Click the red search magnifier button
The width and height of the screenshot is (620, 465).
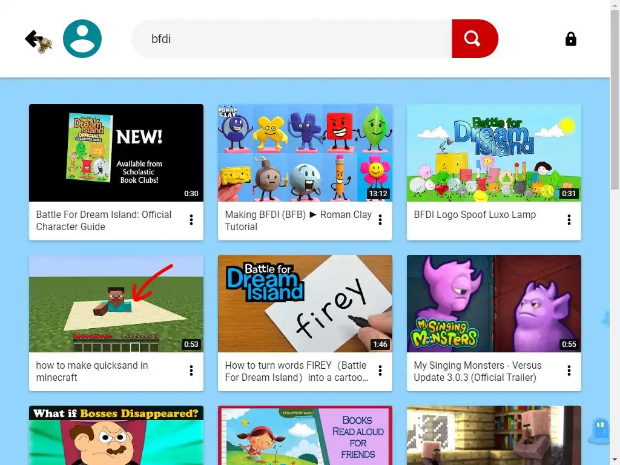tap(475, 39)
